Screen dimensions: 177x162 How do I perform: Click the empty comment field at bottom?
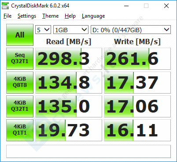pos(88,151)
